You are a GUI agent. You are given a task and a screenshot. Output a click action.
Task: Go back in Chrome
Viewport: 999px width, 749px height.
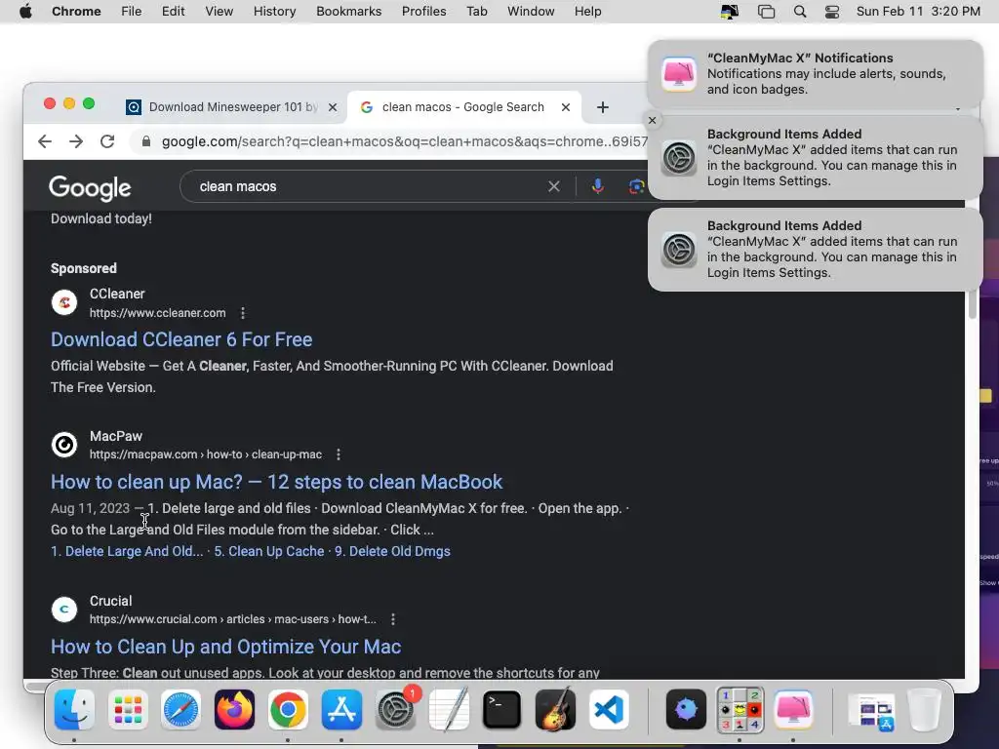click(x=45, y=141)
